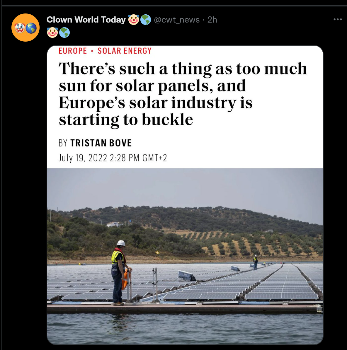Click the TRISTAN BOVE author byline
Screen dimensions: 347x350
[101, 143]
